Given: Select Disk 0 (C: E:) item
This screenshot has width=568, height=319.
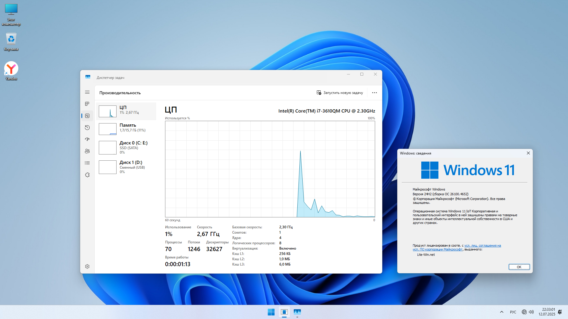Looking at the screenshot, I should [x=126, y=147].
